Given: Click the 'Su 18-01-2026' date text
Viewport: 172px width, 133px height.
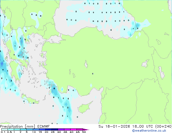Looking at the screenshot, I should coord(114,126).
